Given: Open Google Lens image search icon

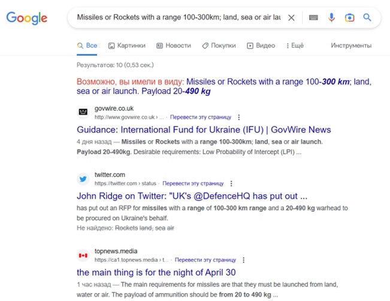Looking at the screenshot, I should coord(349,18).
